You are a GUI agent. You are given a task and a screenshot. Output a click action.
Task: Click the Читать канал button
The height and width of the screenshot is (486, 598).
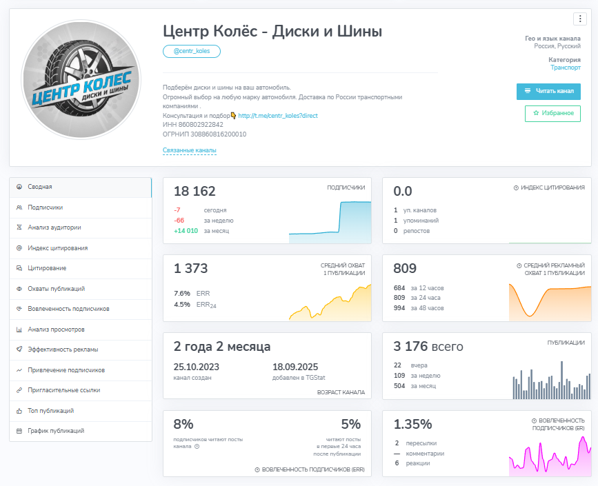point(548,92)
